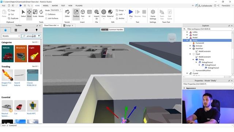This screenshot has width=234, height=132.
Task: Collapse the Appearance properties section
Action: (184, 88)
